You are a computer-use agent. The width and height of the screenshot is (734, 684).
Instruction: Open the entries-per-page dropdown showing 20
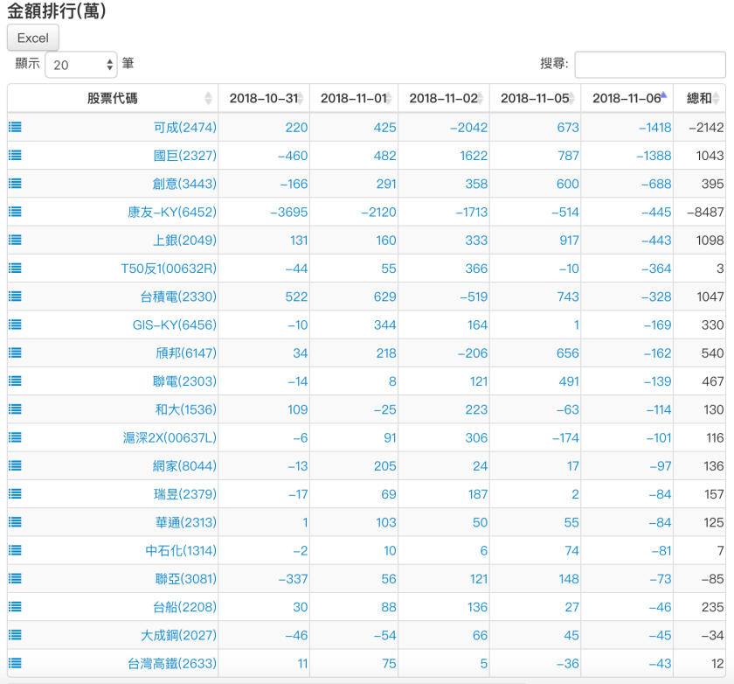tap(80, 65)
